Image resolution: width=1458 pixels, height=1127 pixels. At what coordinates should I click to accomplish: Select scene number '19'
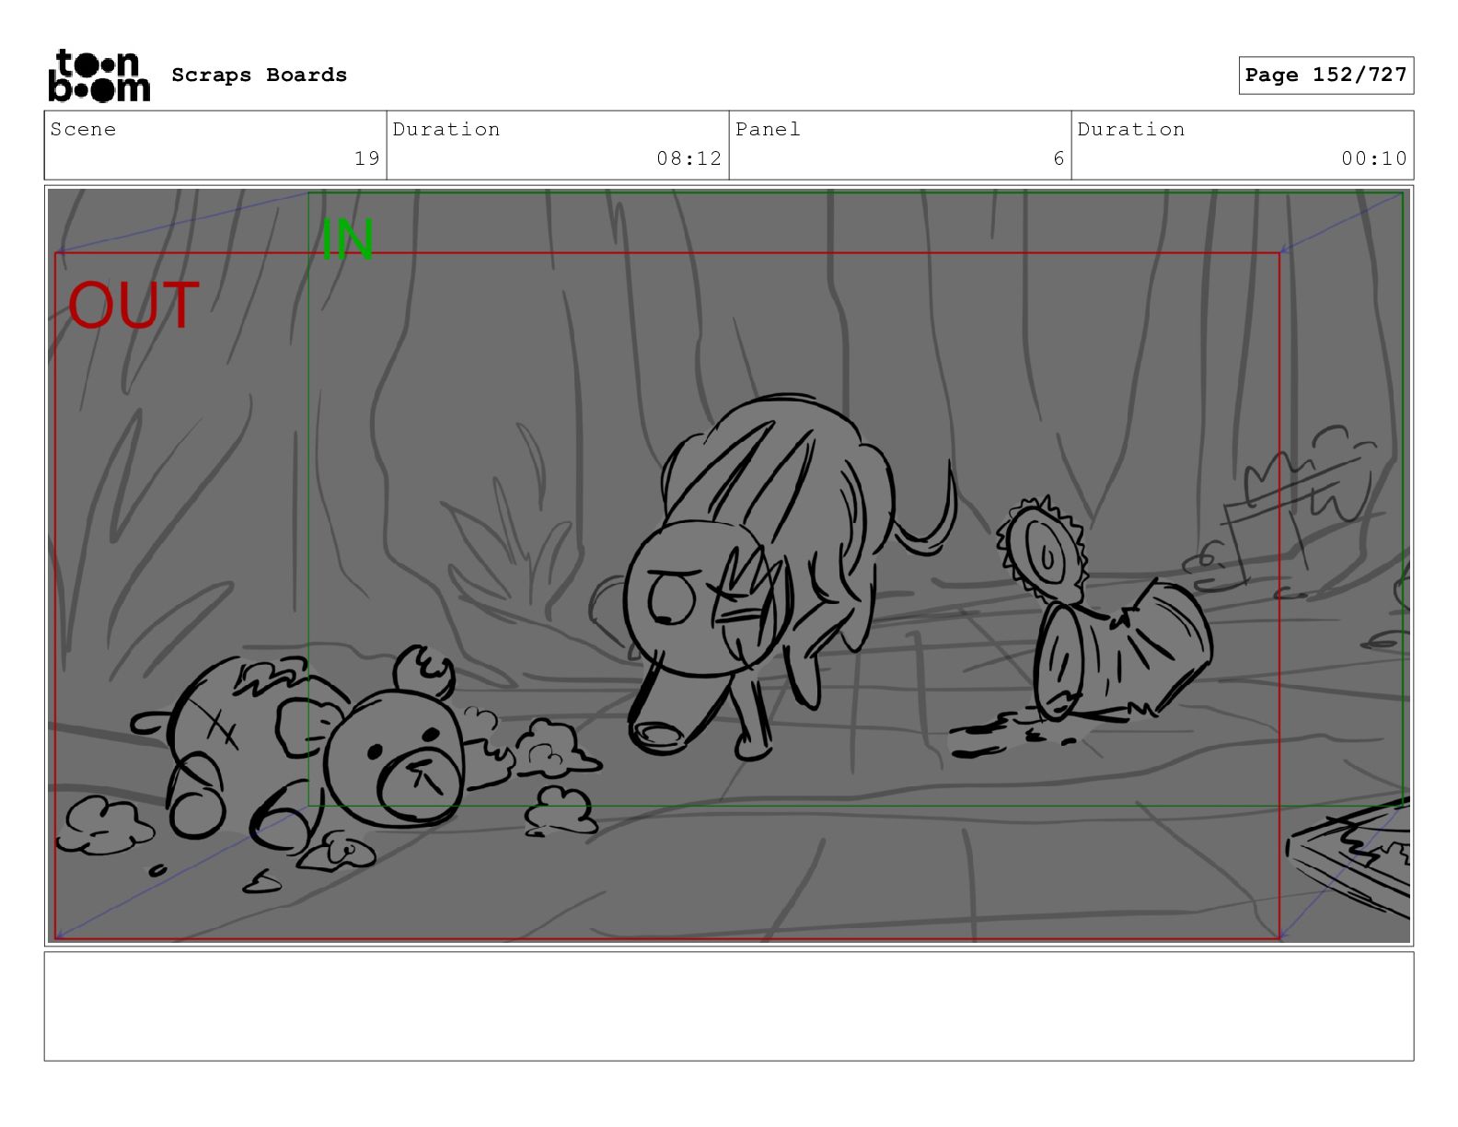pos(367,158)
